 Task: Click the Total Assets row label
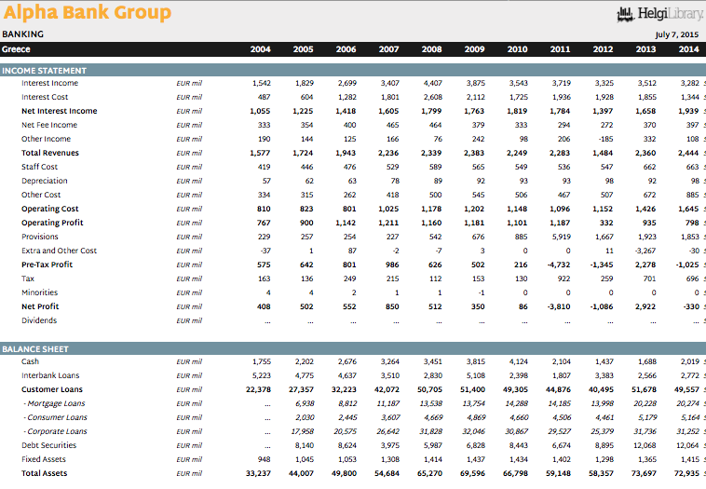click(44, 473)
